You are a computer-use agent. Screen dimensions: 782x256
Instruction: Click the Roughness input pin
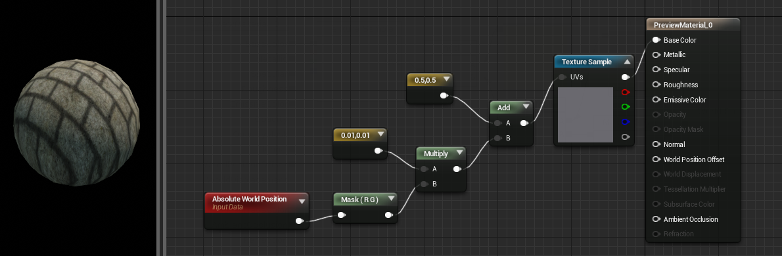[x=656, y=85]
